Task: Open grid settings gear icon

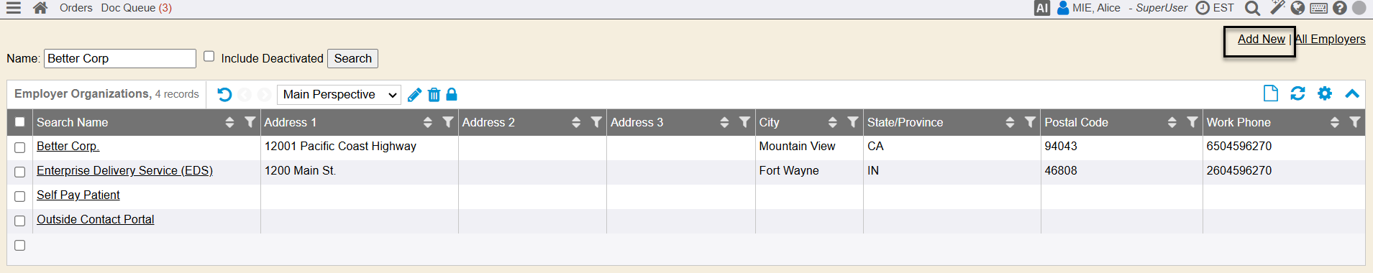Action: (x=1325, y=93)
